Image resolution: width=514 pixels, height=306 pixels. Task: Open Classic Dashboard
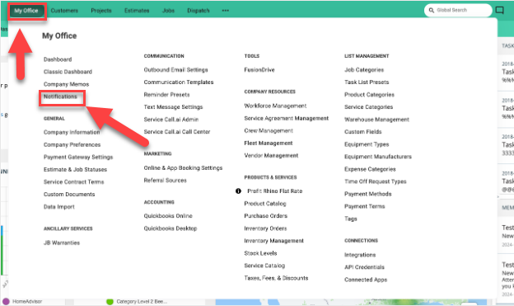pos(68,72)
